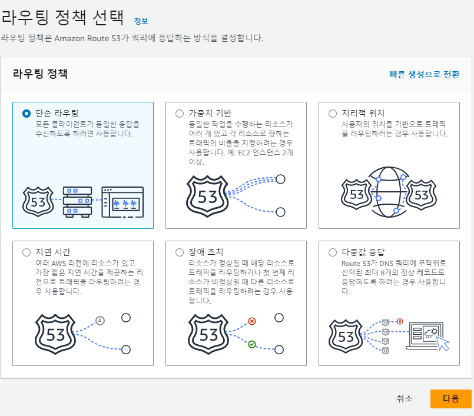
Task: Click 빠른 생성으로 전환 link
Action: [424, 74]
